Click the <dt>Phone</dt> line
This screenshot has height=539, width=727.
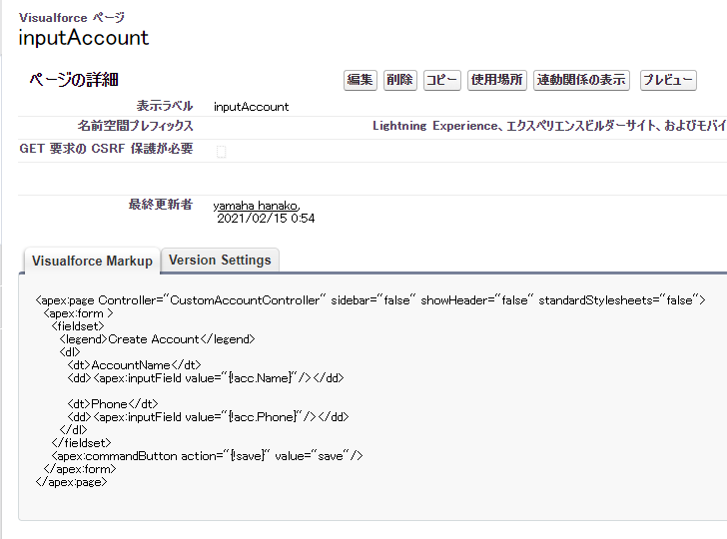(x=113, y=404)
